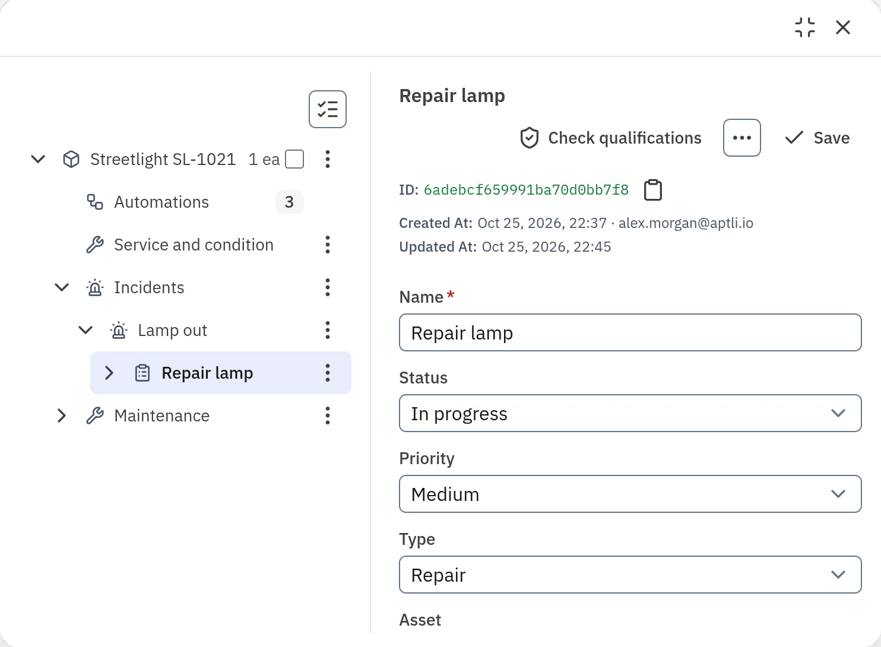Click the Save button text
This screenshot has height=647, width=881.
point(832,138)
